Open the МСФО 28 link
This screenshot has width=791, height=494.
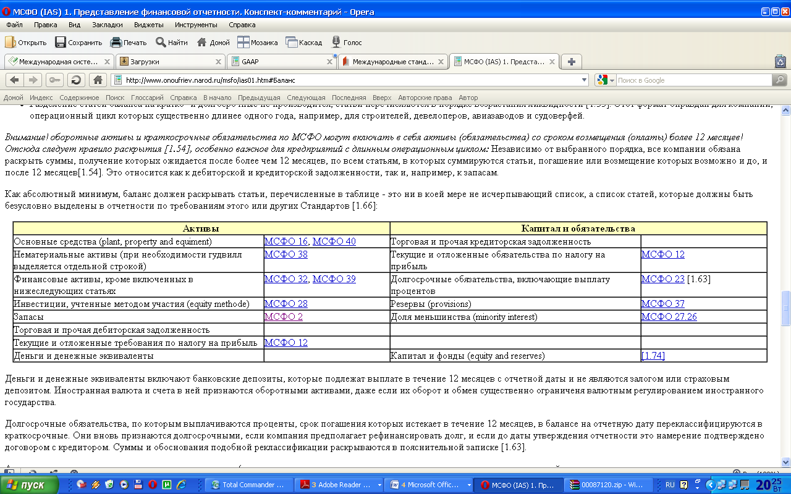[x=286, y=304]
